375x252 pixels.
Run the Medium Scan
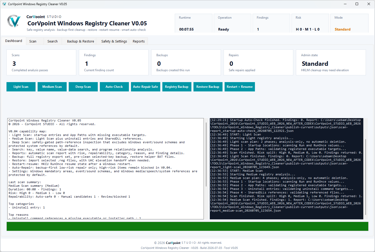click(52, 87)
